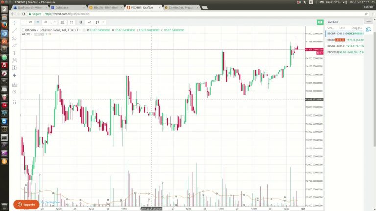Select the highlighted 1h interval button
This screenshot has width=376, height=211.
pos(38,22)
